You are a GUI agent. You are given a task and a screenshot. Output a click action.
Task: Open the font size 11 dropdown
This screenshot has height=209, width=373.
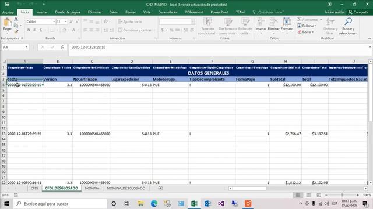66,21
